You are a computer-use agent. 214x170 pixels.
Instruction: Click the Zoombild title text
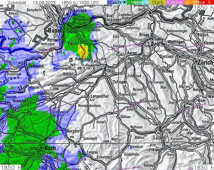point(17,3)
